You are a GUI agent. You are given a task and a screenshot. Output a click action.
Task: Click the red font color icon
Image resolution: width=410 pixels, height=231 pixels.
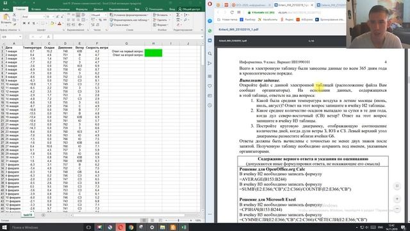(60, 24)
